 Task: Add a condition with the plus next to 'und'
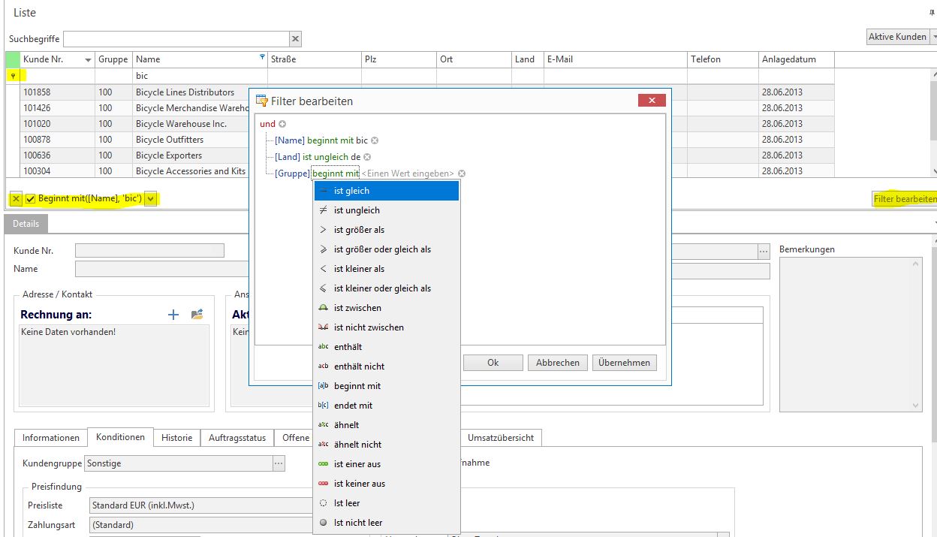282,124
